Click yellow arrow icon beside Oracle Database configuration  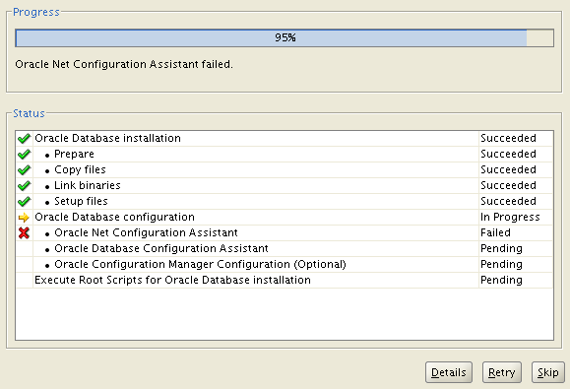pos(24,218)
